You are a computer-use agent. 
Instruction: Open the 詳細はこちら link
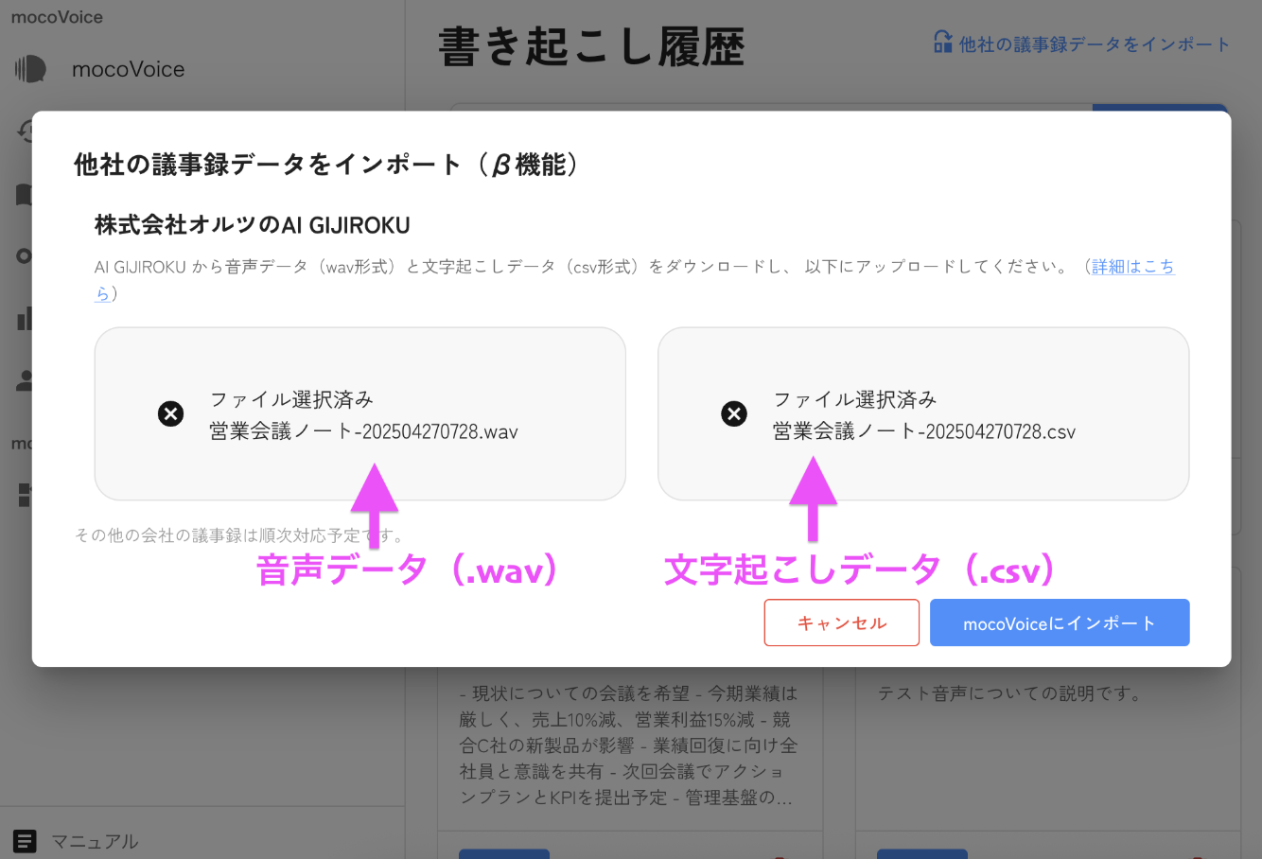click(x=1132, y=267)
